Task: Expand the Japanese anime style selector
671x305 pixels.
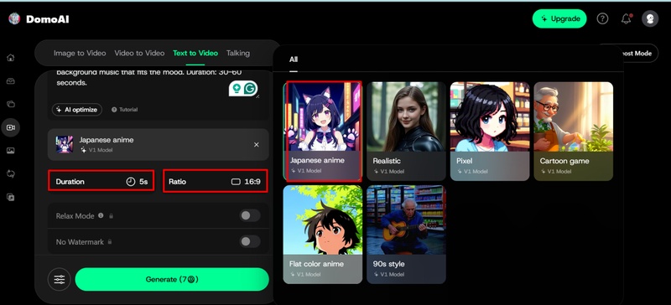Action: point(158,145)
